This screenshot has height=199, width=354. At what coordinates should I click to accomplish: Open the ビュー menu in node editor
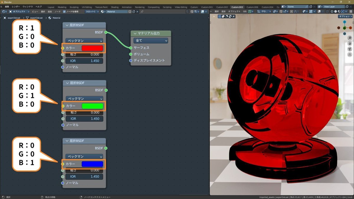[x=35, y=11]
